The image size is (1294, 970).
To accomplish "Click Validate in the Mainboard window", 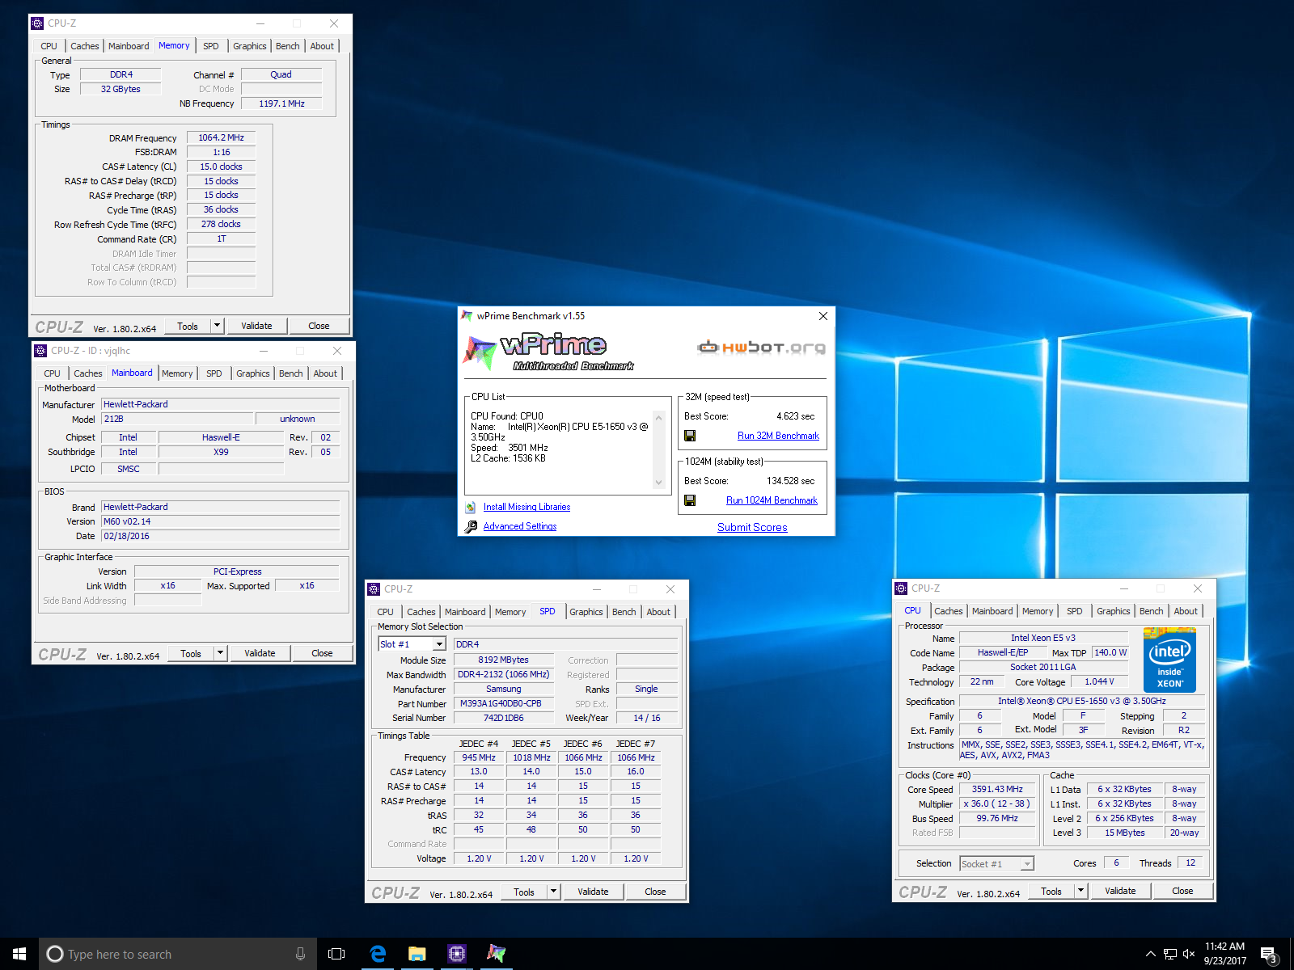I will pyautogui.click(x=260, y=653).
